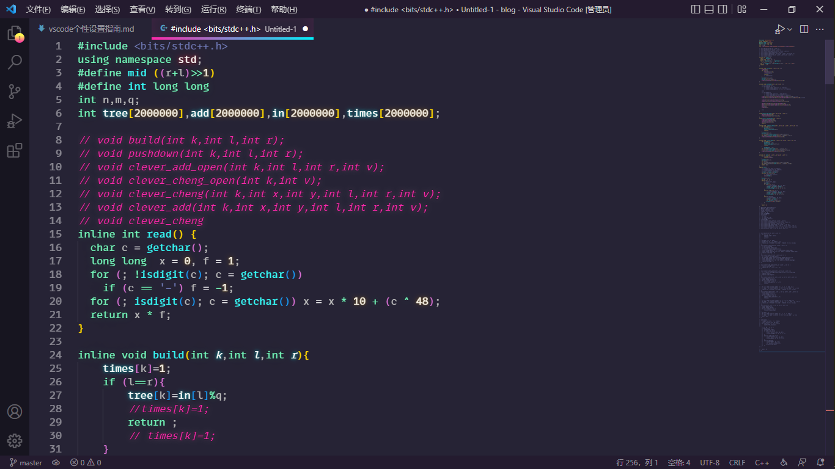Open the 编辑(E) menu

point(73,9)
